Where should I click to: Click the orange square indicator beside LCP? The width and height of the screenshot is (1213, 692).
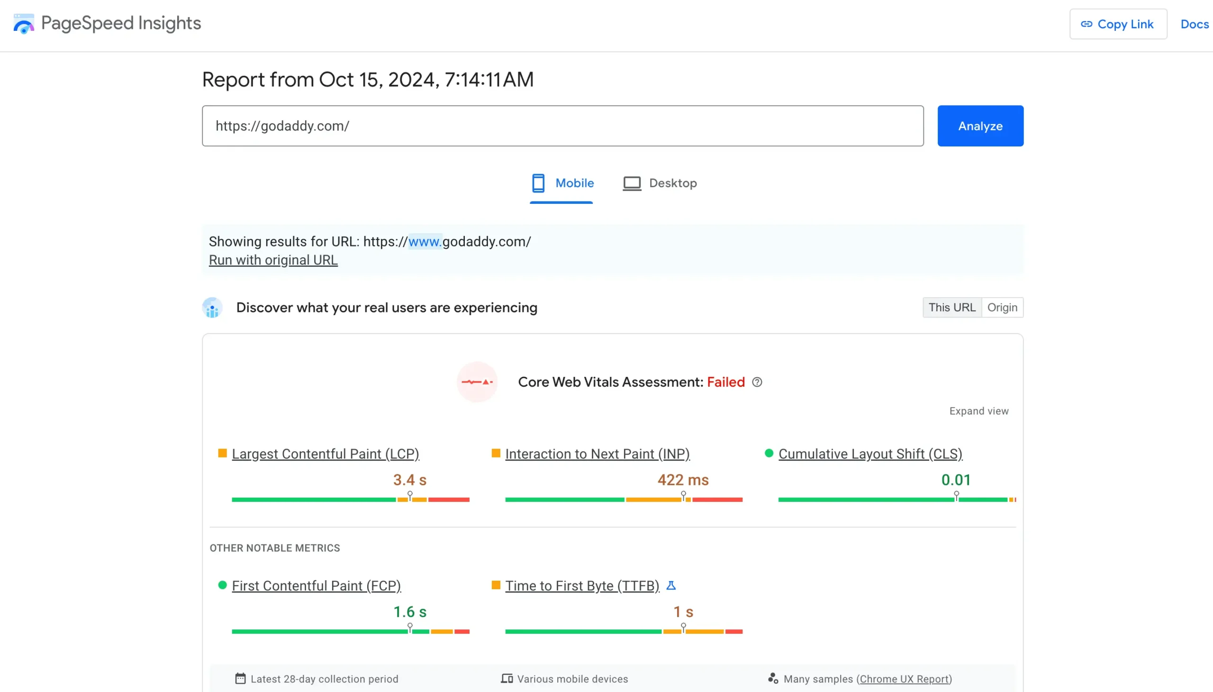tap(222, 453)
